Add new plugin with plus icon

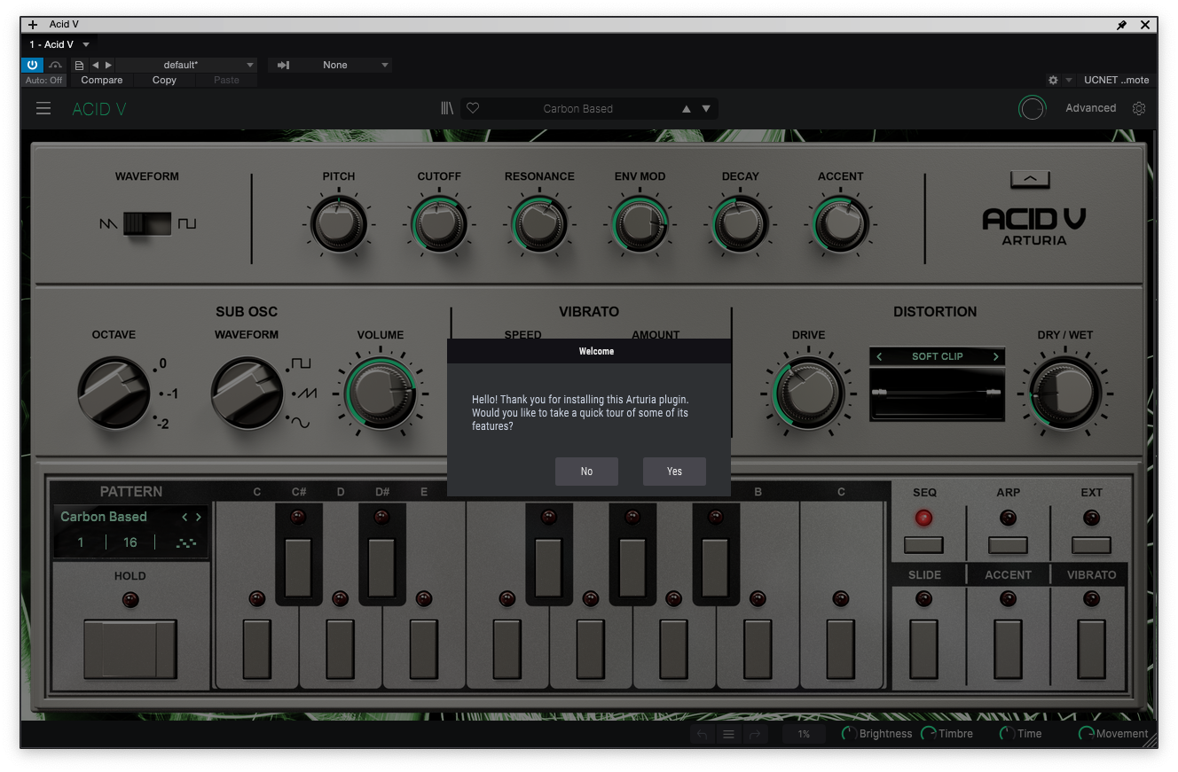pyautogui.click(x=33, y=25)
